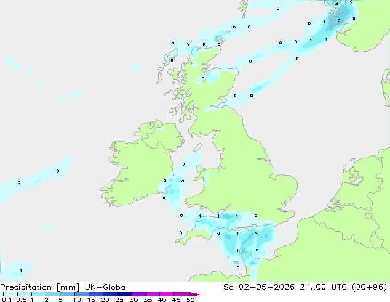Click the legend value "10"

[77, 300]
